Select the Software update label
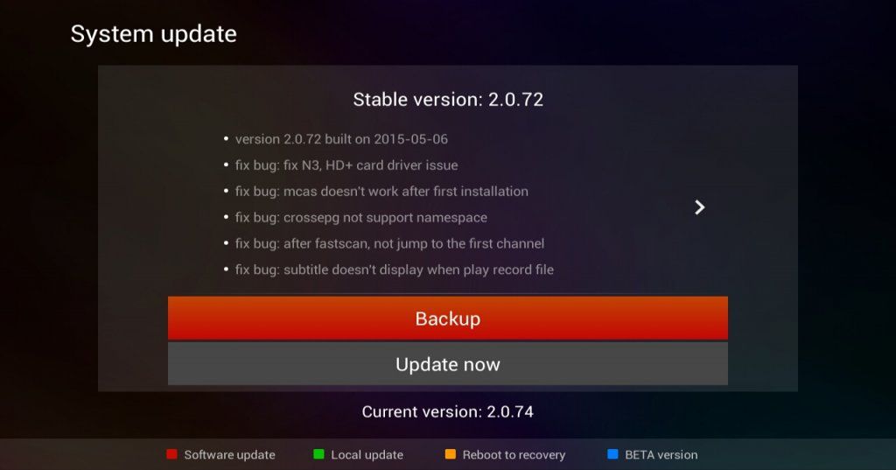Image resolution: width=896 pixels, height=470 pixels. [x=229, y=454]
